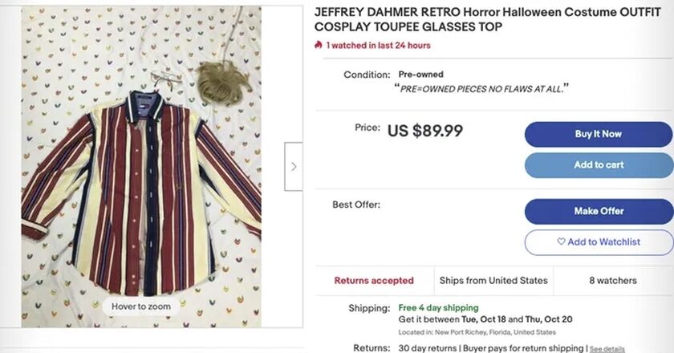Click the striped shirt product photo

point(141,166)
